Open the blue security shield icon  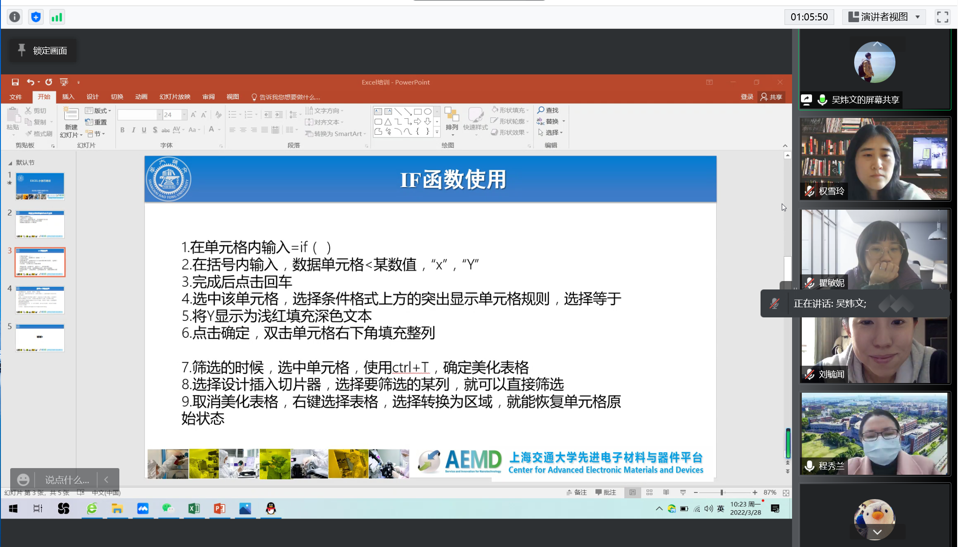point(36,17)
